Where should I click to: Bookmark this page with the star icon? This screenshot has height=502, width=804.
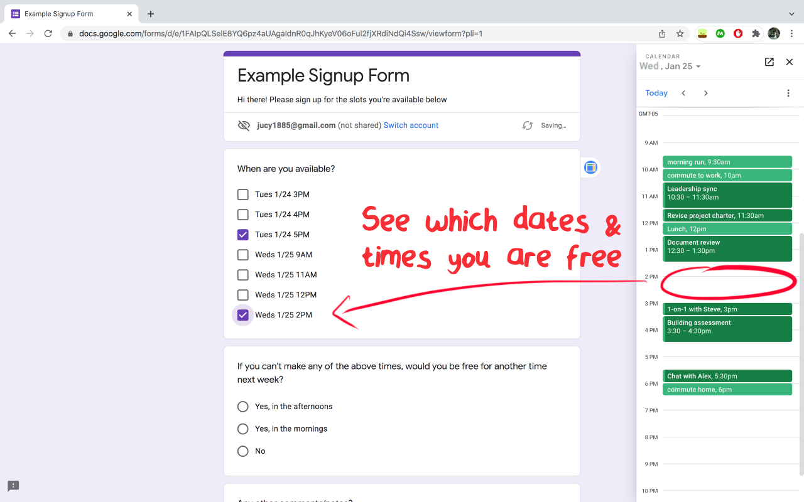tap(680, 33)
